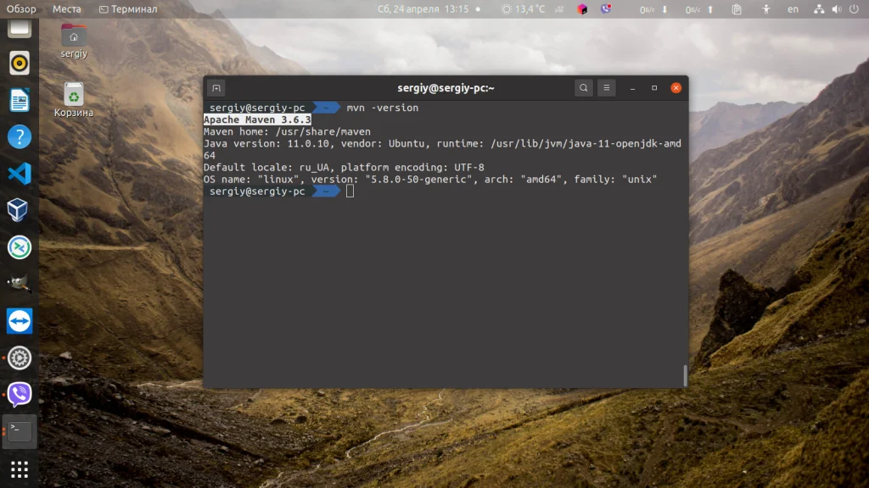Open the network indicator menu
Viewport: 869px width, 488px height.
pos(819,9)
